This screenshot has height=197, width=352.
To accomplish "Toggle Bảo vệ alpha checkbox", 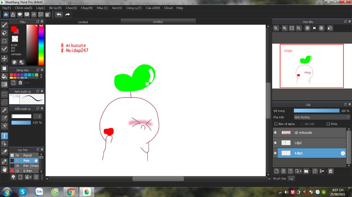I will point(276,124).
